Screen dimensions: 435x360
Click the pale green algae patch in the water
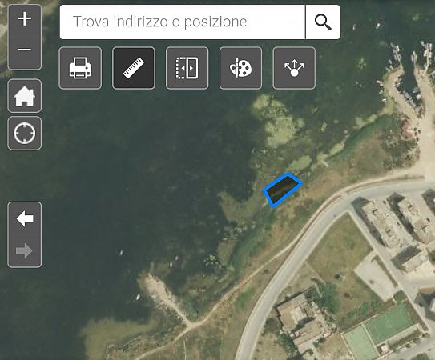276,121
